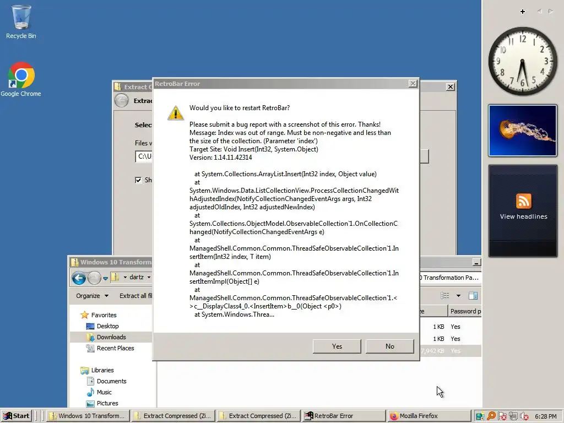This screenshot has height=423, width=564.
Task: Click the RSS feed icon in the gadget
Action: point(523,200)
